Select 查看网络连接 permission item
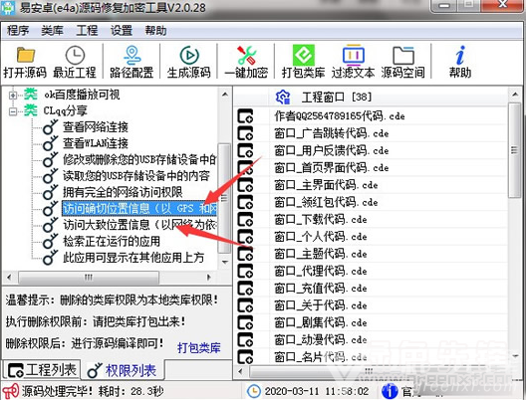Image resolution: width=528 pixels, height=400 pixels. tap(96, 127)
